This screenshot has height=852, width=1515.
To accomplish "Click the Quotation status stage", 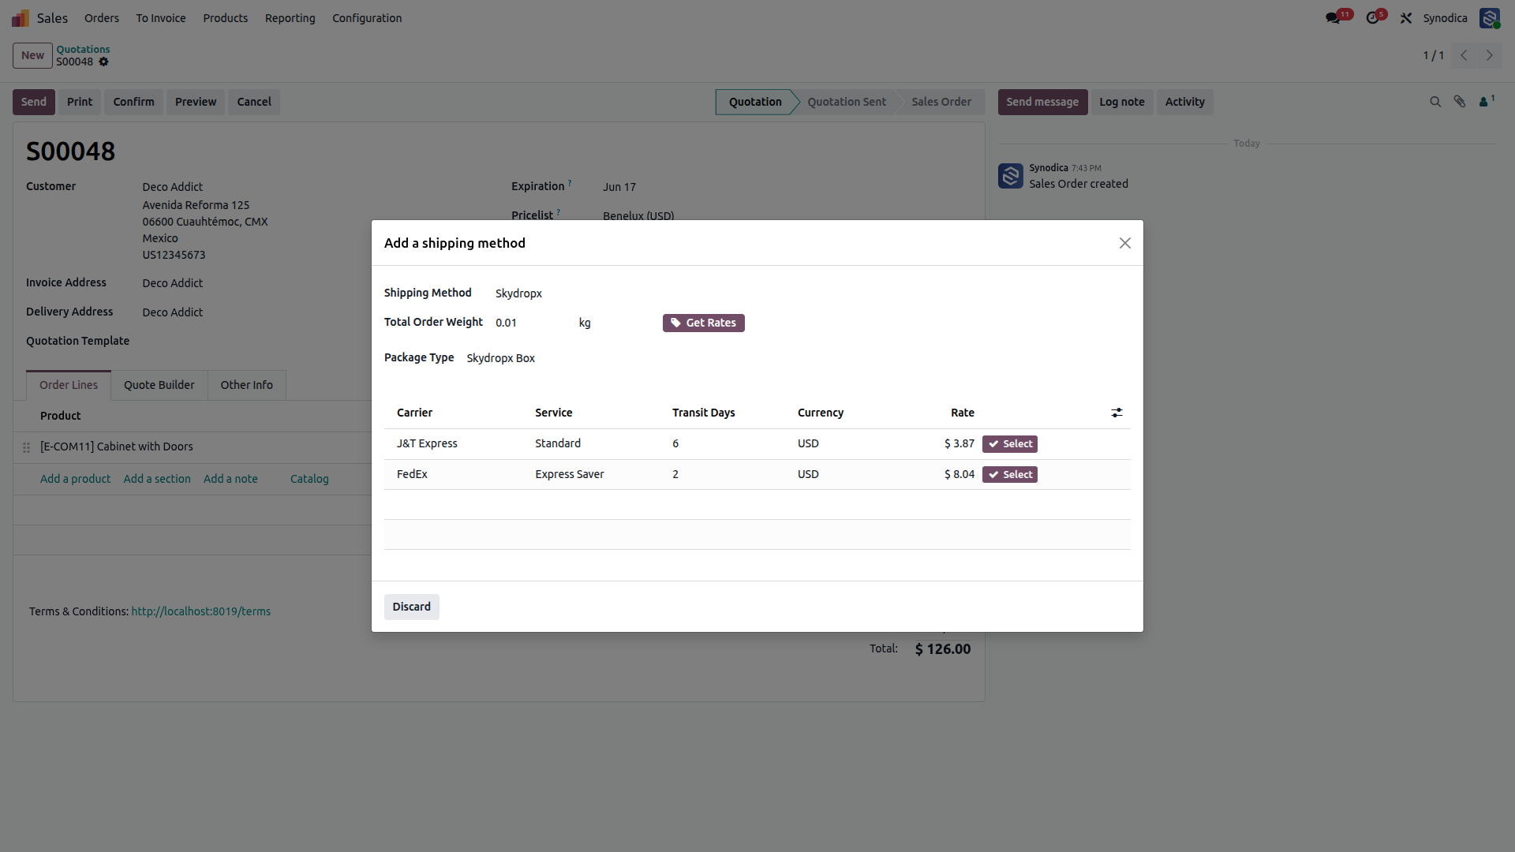I will coord(755,102).
